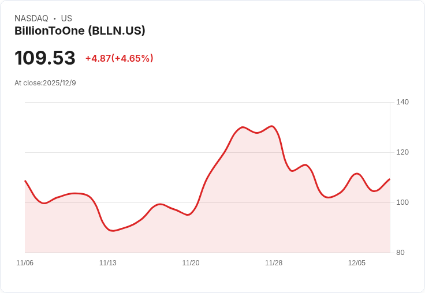Click the 120 price axis label

(402, 152)
